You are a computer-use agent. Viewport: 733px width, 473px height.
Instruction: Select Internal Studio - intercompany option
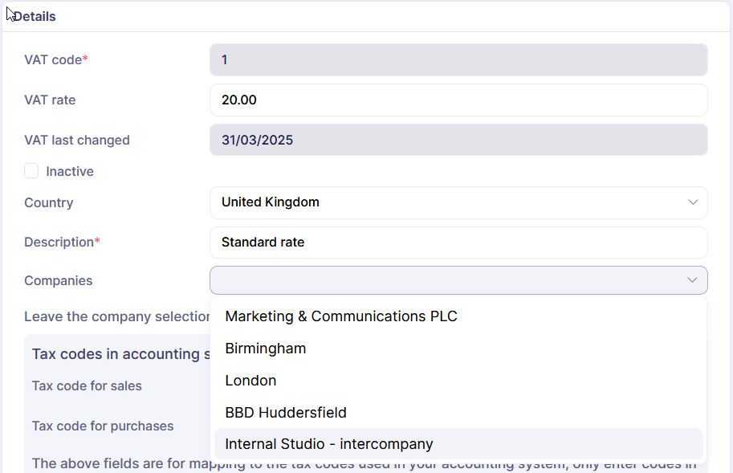tap(329, 444)
